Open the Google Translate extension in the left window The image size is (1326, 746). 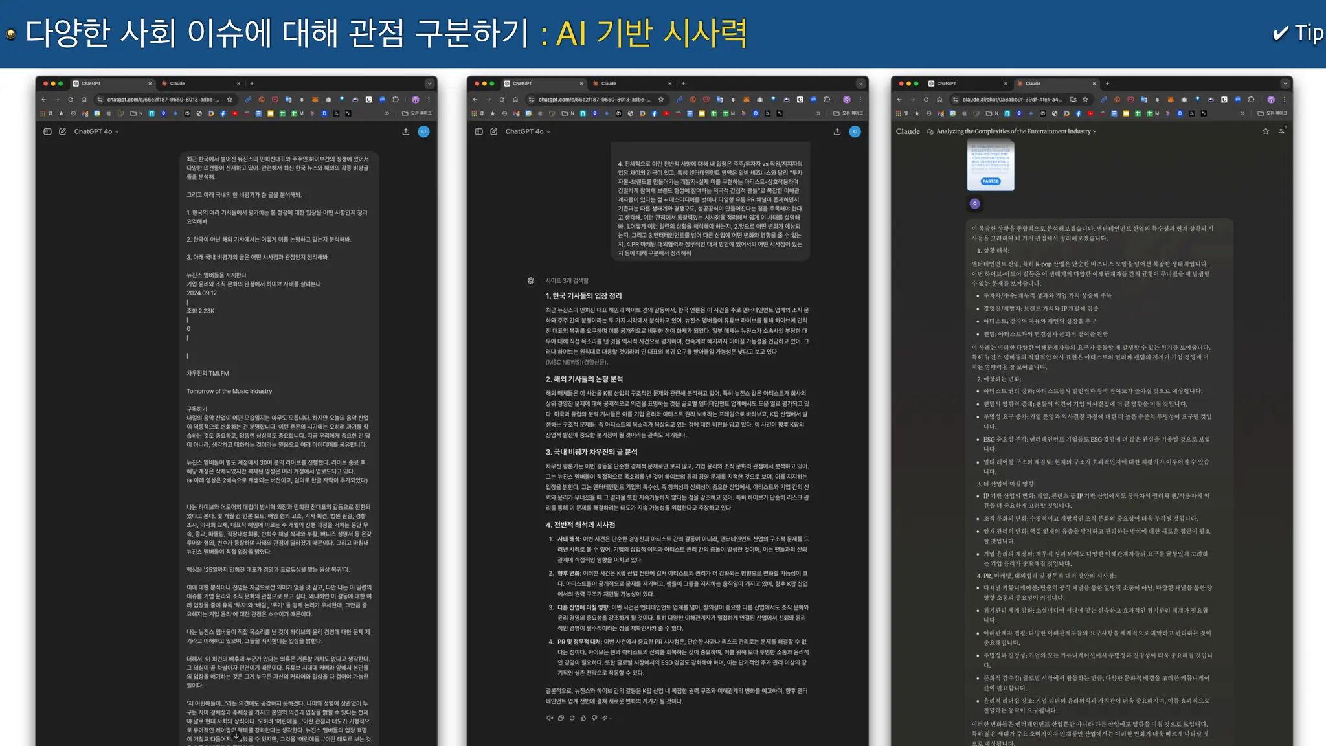click(x=288, y=100)
